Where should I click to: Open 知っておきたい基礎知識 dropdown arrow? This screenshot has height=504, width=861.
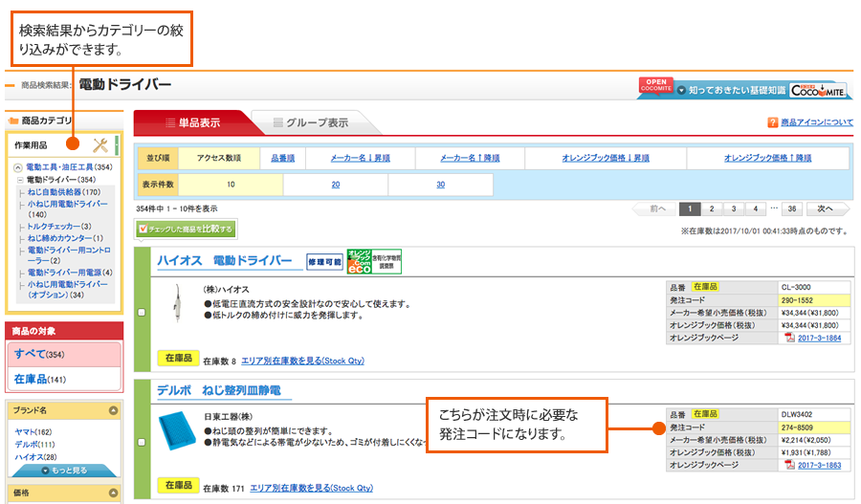pos(681,90)
